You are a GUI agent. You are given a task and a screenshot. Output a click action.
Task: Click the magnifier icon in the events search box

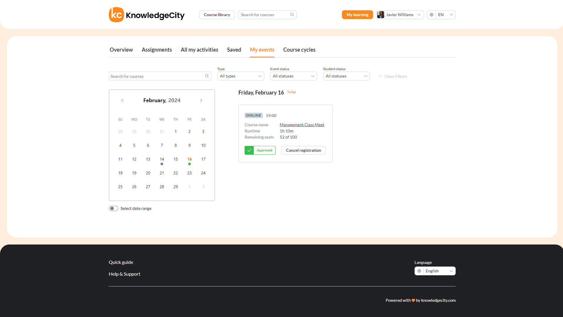[x=207, y=76]
